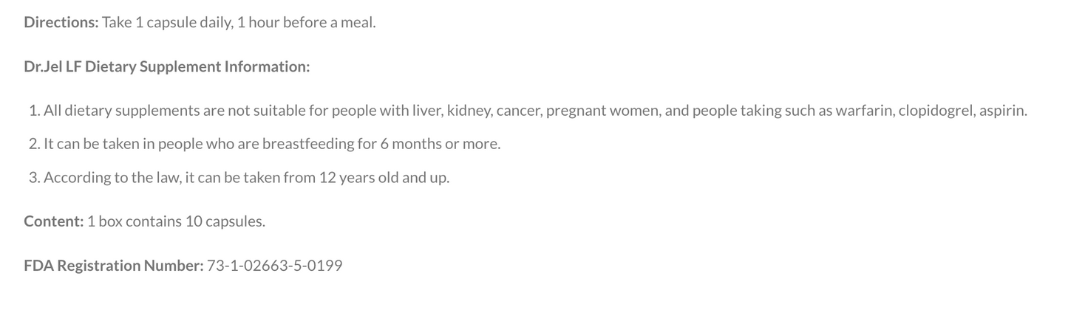
Task: Click the list number "2." marker
Action: 34,143
